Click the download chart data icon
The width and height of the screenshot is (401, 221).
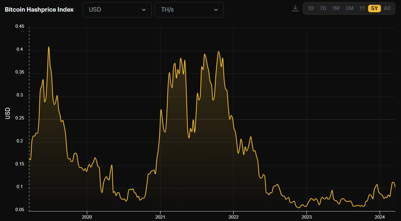295,8
